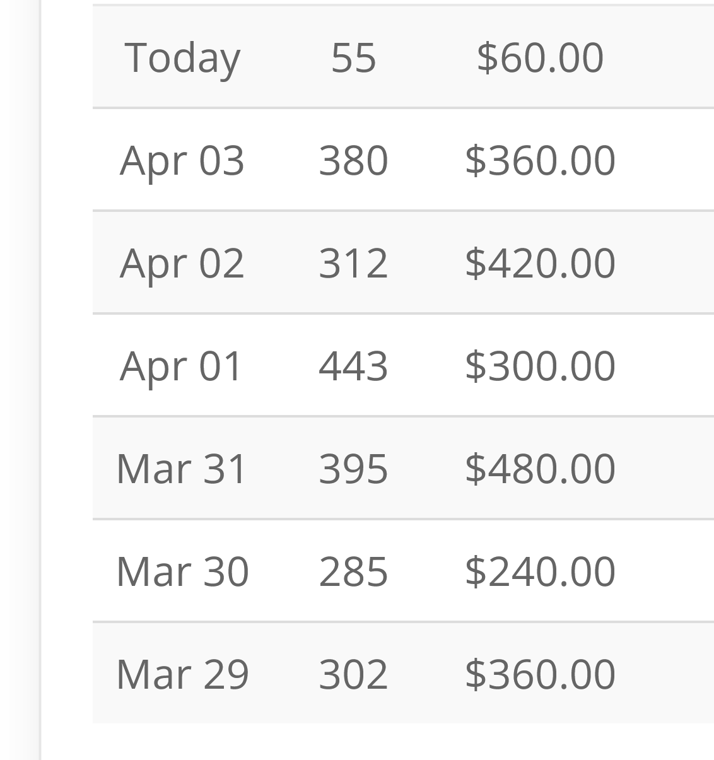Select the Mar 30 date cell
This screenshot has width=714, height=760.
[183, 571]
